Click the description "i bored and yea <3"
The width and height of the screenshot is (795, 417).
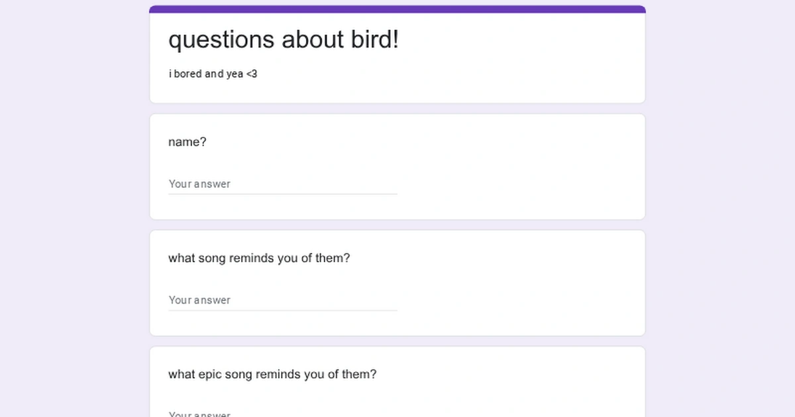[212, 73]
